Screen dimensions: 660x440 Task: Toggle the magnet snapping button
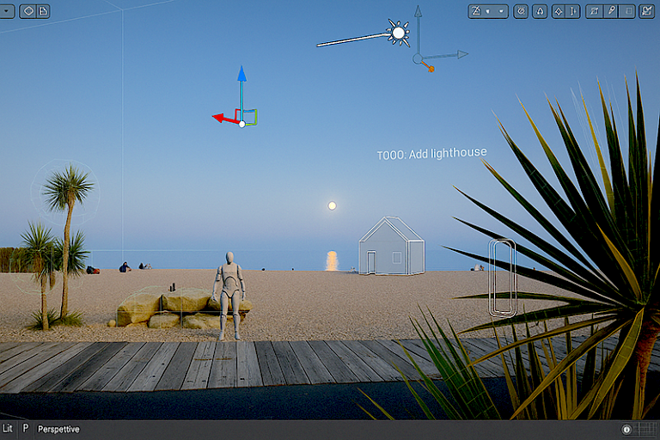(x=540, y=11)
